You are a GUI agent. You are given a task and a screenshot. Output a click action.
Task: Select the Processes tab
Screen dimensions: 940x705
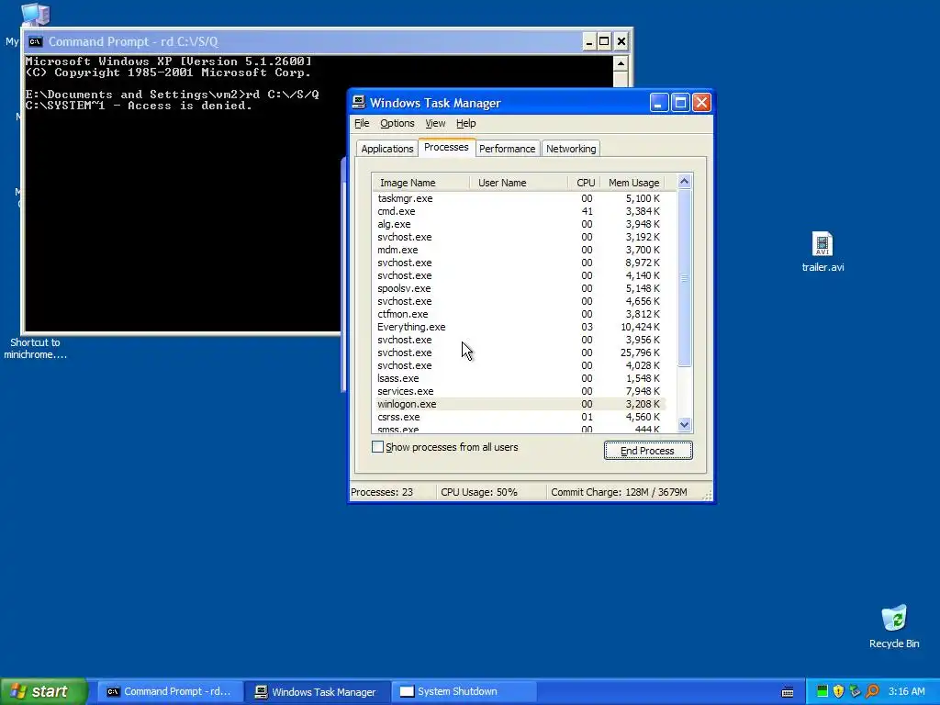tap(446, 147)
